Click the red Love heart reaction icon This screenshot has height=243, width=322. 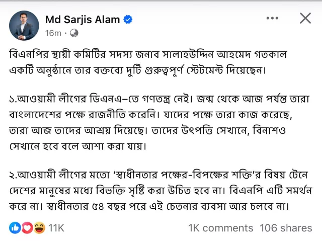[27, 228]
